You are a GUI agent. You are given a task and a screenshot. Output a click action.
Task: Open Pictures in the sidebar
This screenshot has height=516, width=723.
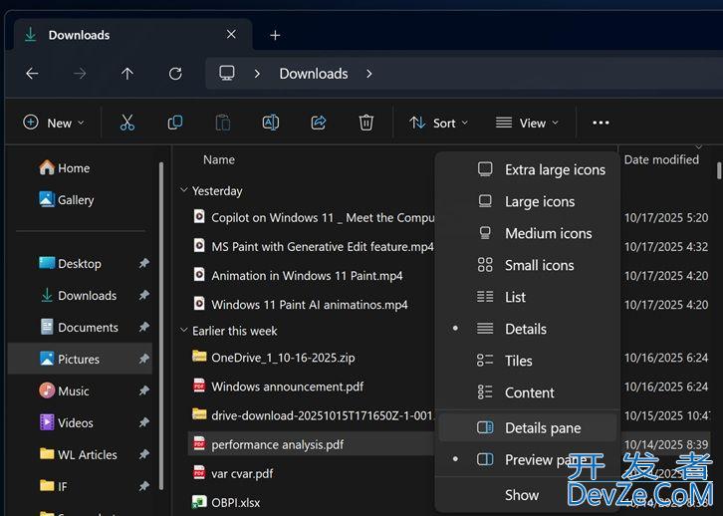(x=79, y=359)
